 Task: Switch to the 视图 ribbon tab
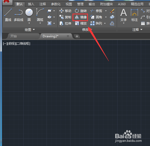pos(69,4)
